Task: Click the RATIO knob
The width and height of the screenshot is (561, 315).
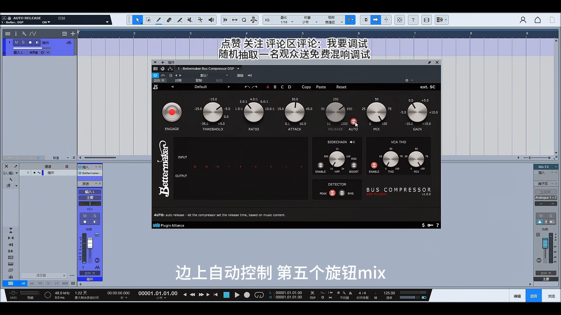Action: click(254, 112)
